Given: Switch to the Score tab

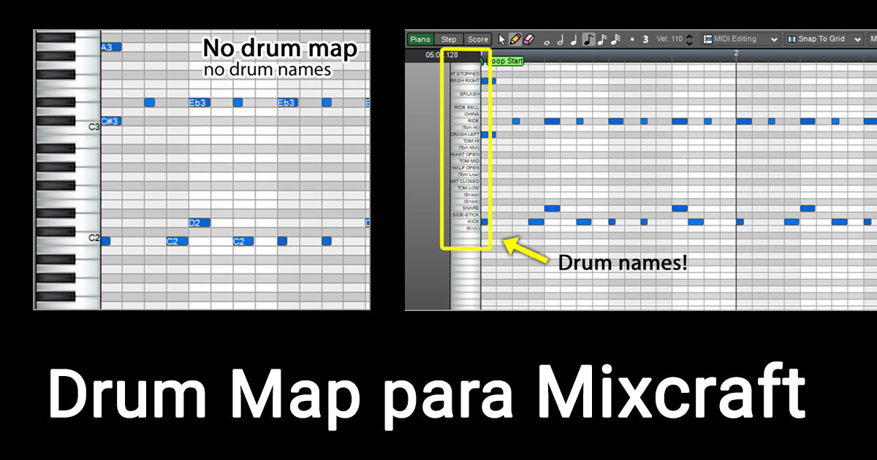Looking at the screenshot, I should pos(478,39).
